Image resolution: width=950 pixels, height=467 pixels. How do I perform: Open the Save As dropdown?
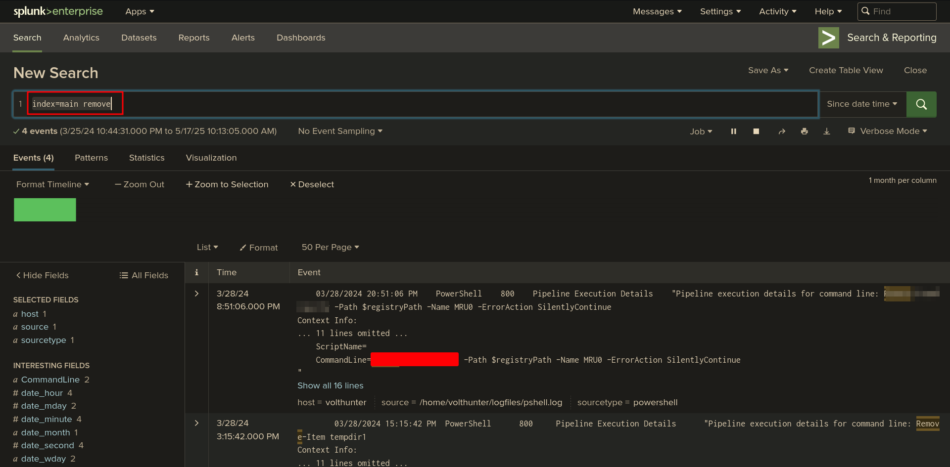(768, 70)
